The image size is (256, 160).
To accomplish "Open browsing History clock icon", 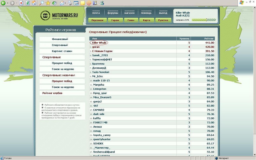I will coord(55,3).
